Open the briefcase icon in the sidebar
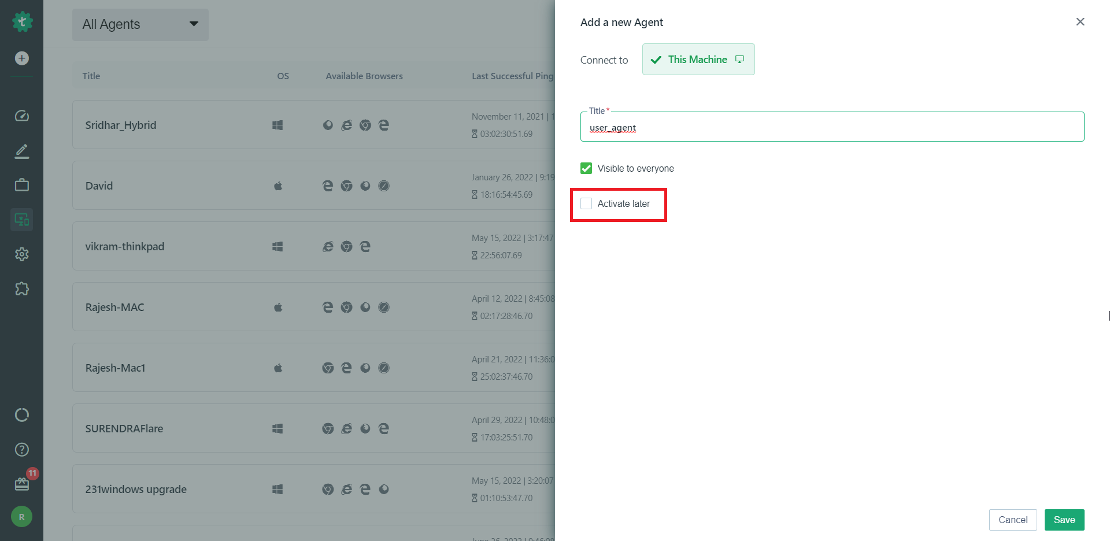 tap(22, 185)
